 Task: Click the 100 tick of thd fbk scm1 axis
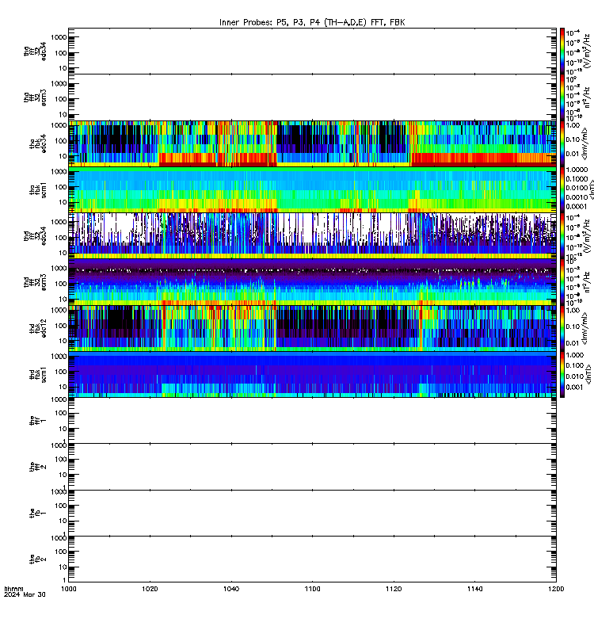[61, 372]
